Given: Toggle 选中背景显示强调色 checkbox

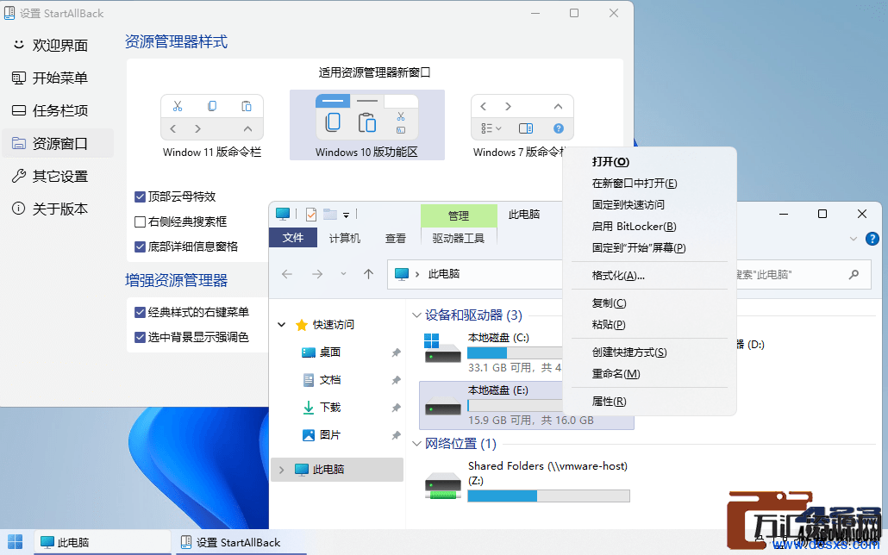Looking at the screenshot, I should tap(141, 338).
